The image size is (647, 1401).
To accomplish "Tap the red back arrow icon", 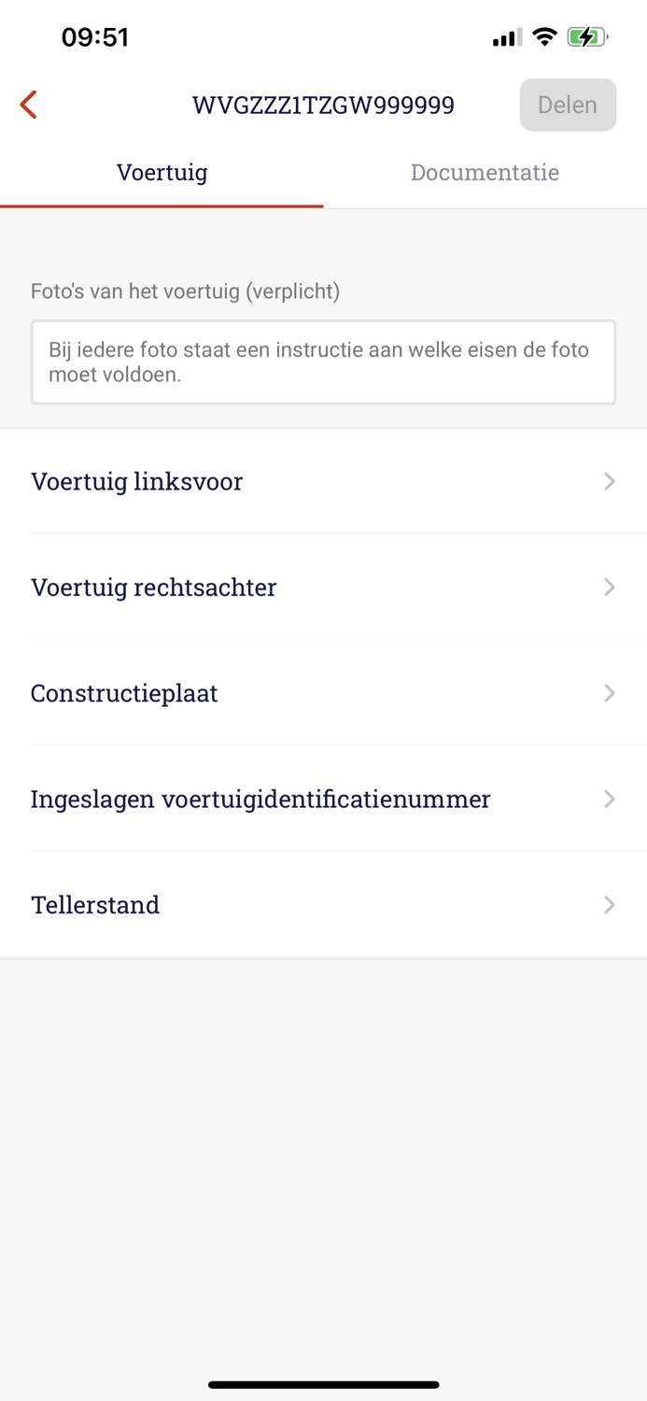I will pyautogui.click(x=29, y=105).
